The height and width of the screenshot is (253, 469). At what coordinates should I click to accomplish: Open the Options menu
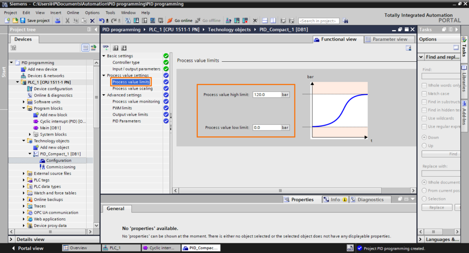[92, 12]
